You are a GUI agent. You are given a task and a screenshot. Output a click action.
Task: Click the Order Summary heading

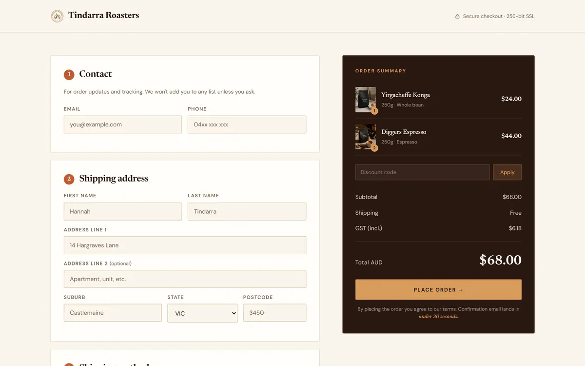(381, 71)
